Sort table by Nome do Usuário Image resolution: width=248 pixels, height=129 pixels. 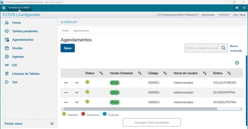pyautogui.click(x=205, y=73)
